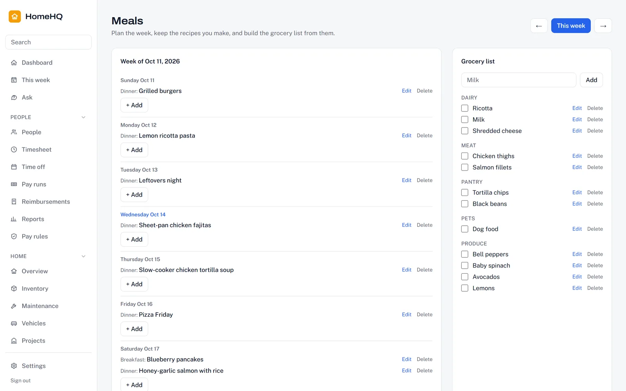Click the Timesheet clock icon

[x=14, y=149]
